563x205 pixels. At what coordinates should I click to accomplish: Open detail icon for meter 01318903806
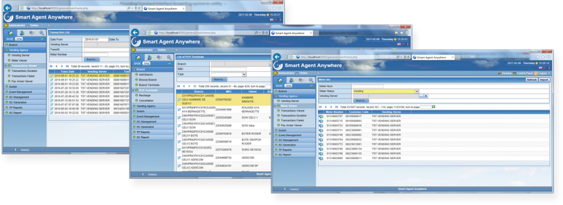tap(321, 158)
